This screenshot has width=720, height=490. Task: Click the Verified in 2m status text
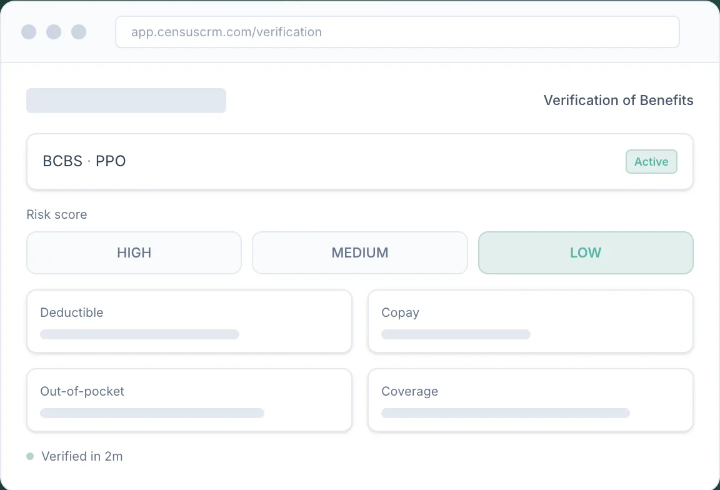(x=82, y=456)
